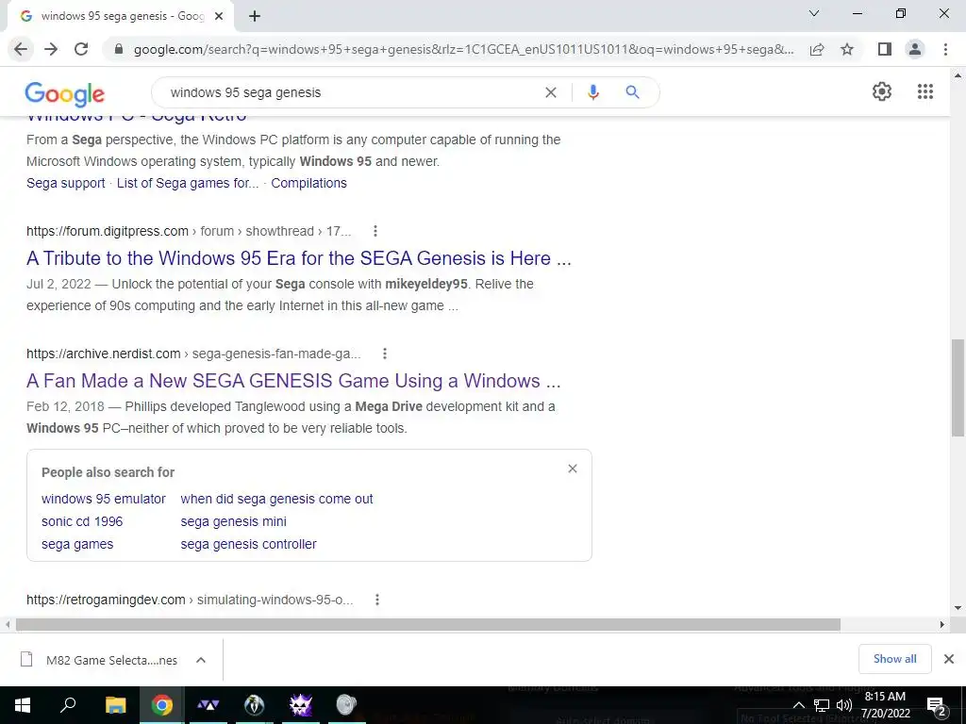Expand options for the M82 download
Image resolution: width=966 pixels, height=724 pixels.
tap(200, 660)
